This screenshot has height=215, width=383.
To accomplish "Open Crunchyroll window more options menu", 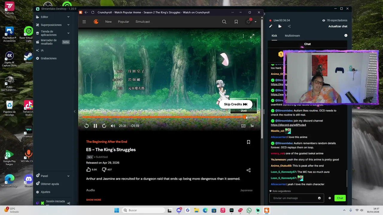I will tap(232, 12).
